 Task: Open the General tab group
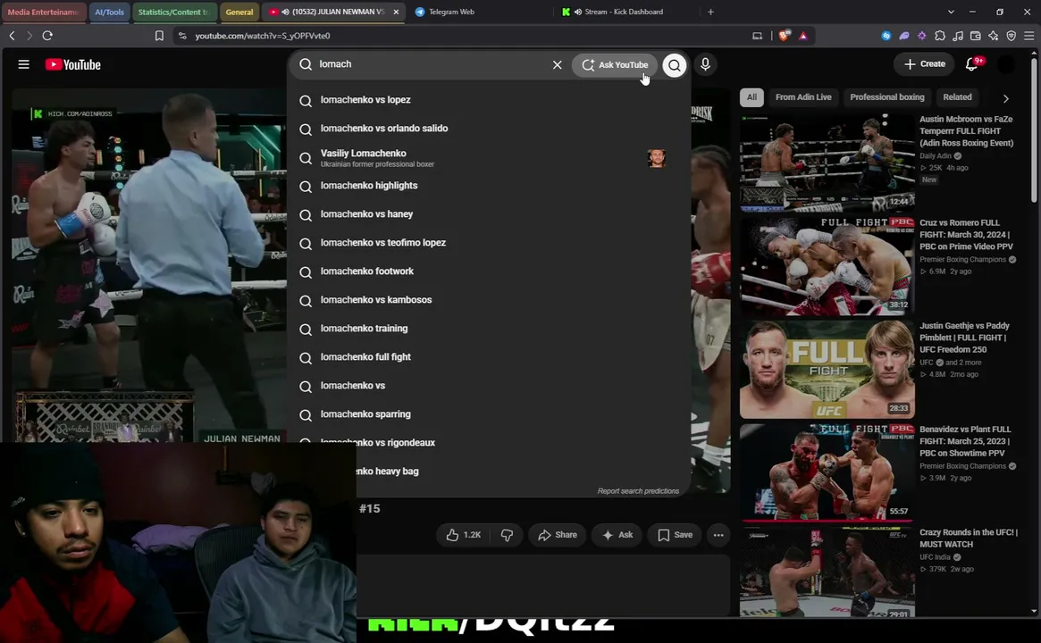pyautogui.click(x=239, y=12)
